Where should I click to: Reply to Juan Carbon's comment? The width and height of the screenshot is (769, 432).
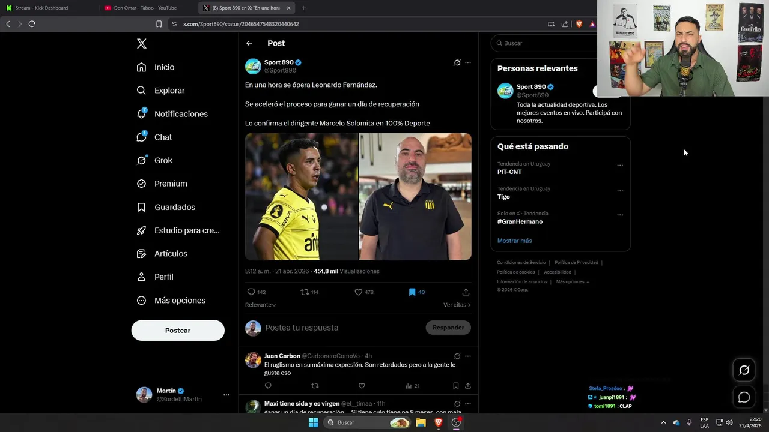tap(268, 386)
